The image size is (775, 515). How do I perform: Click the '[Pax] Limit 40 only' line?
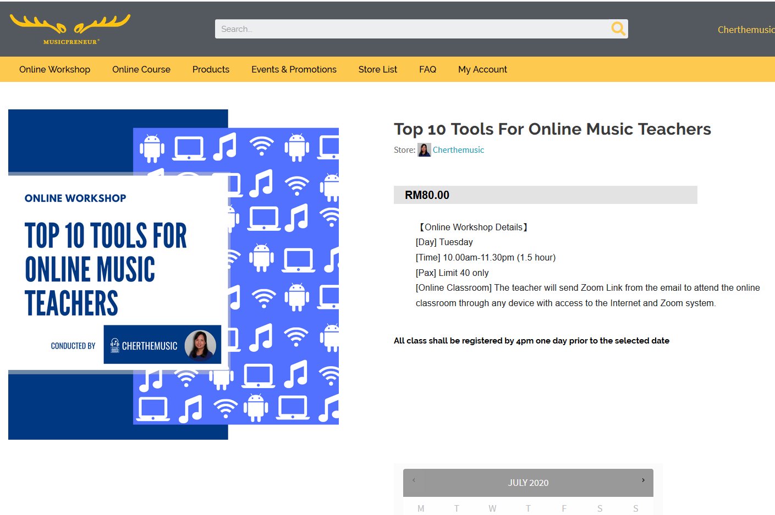452,273
